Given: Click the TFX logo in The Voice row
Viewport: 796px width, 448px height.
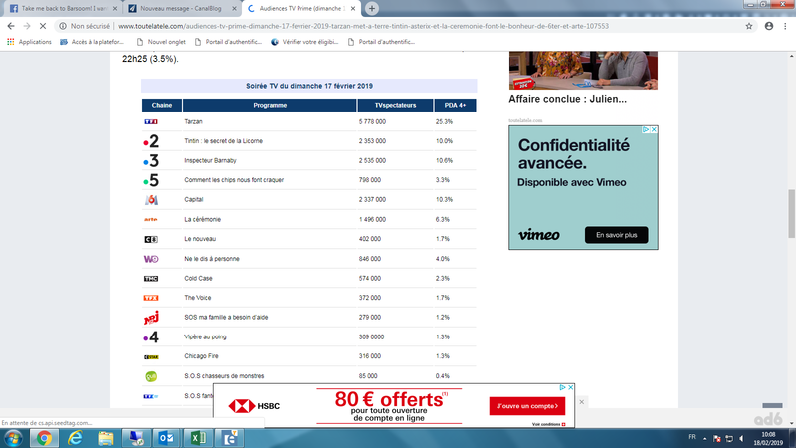Looking at the screenshot, I should [x=151, y=298].
